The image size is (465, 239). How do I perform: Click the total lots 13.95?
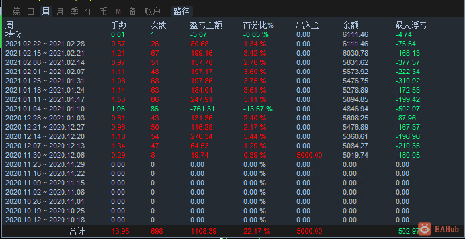[120, 231]
